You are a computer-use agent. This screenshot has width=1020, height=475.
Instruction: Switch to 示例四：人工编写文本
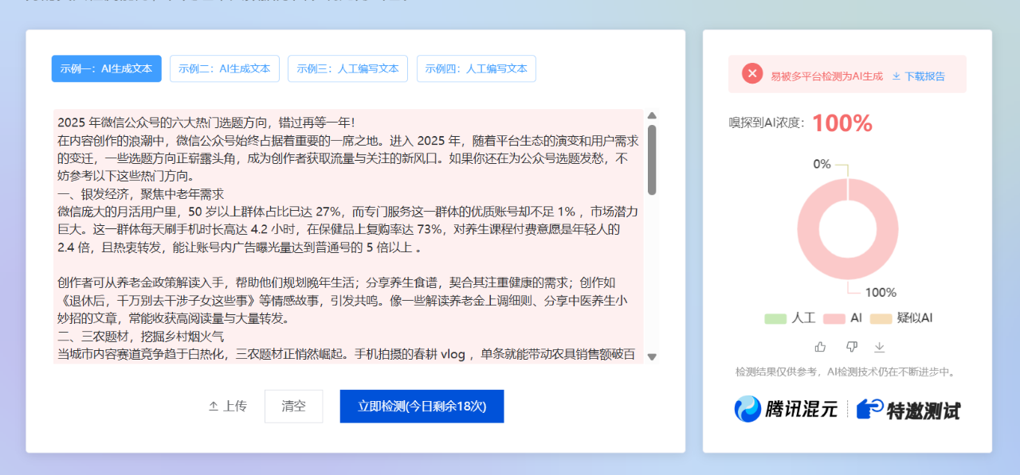(477, 68)
